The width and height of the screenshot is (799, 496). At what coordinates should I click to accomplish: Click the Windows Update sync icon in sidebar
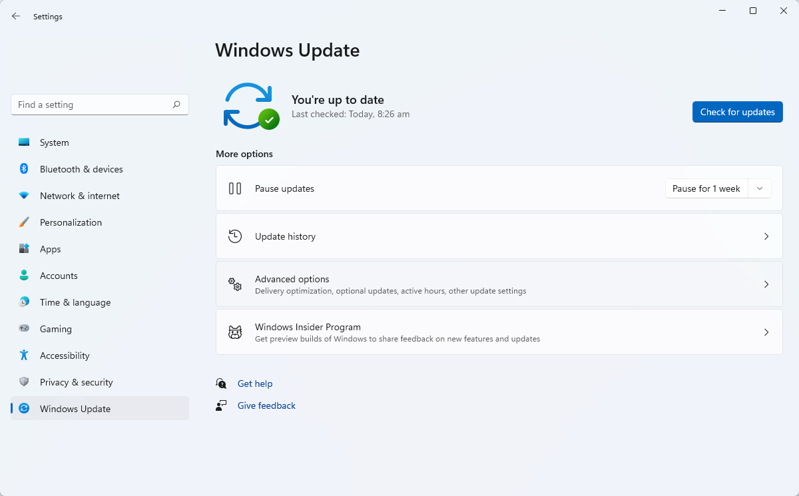coord(24,409)
